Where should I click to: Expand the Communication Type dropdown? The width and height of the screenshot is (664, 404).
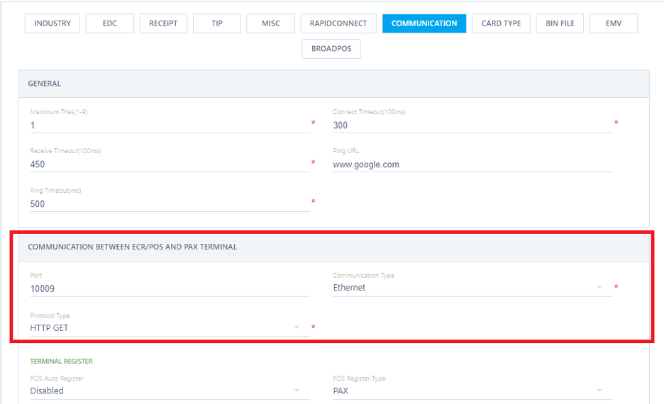click(x=472, y=288)
